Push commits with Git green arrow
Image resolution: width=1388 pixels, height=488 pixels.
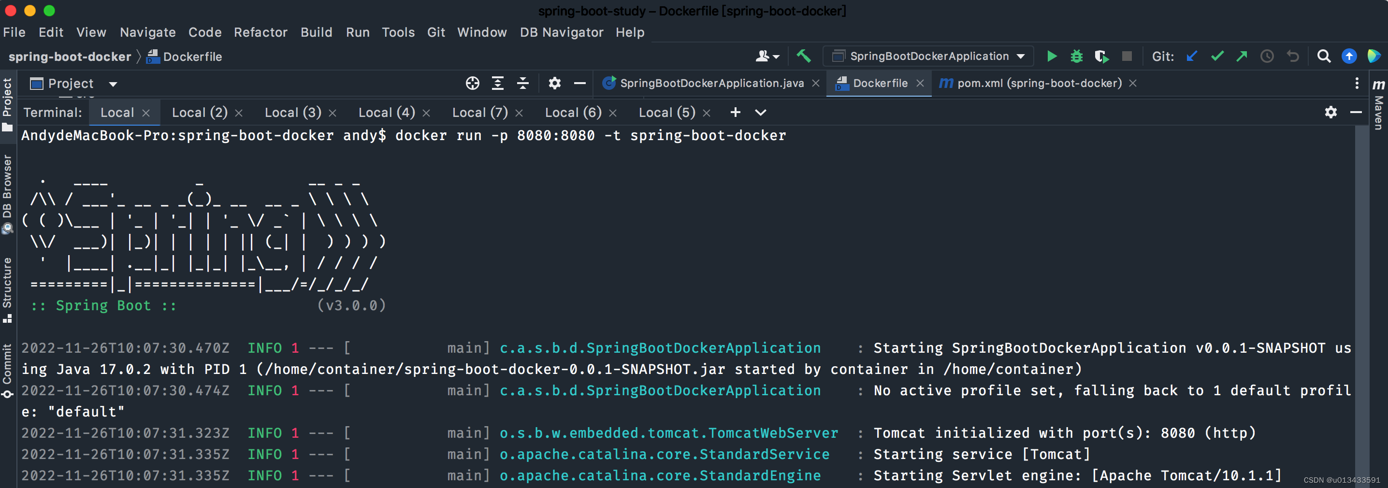(1242, 56)
